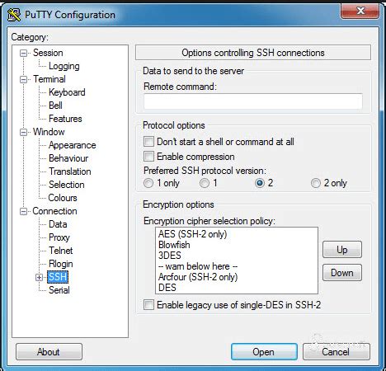The height and width of the screenshot is (371, 386).
Task: Select SSH protocol version 1 only
Action: click(x=148, y=183)
